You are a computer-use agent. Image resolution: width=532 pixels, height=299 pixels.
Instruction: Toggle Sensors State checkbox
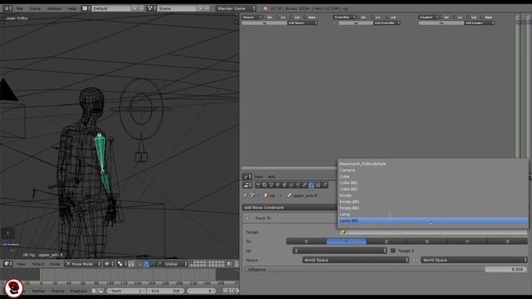click(305, 17)
